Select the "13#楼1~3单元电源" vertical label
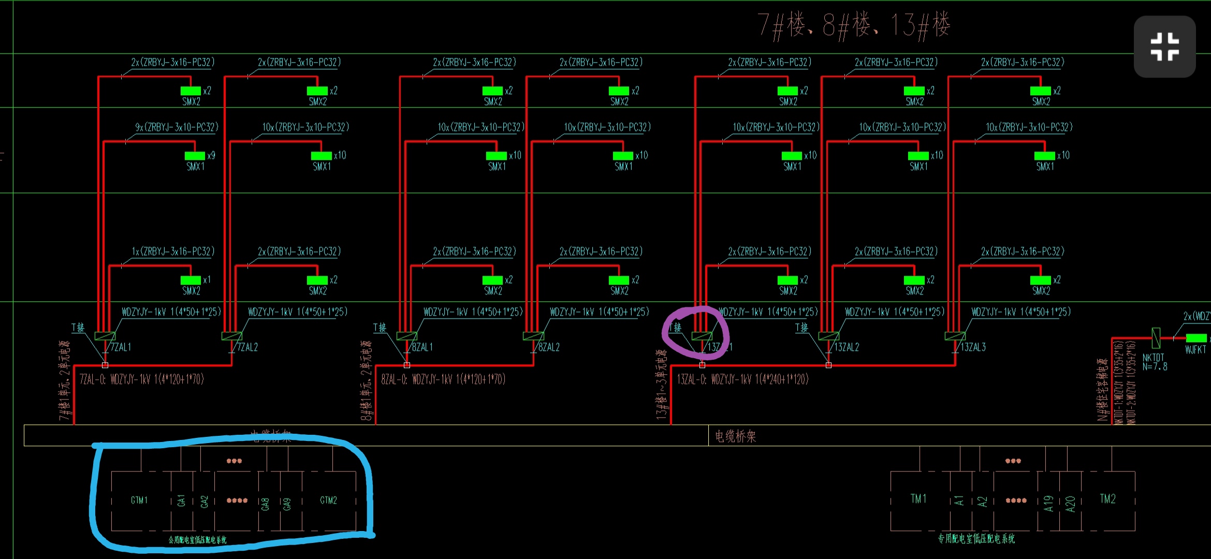Screen dimensions: 1211x559 point(662,385)
